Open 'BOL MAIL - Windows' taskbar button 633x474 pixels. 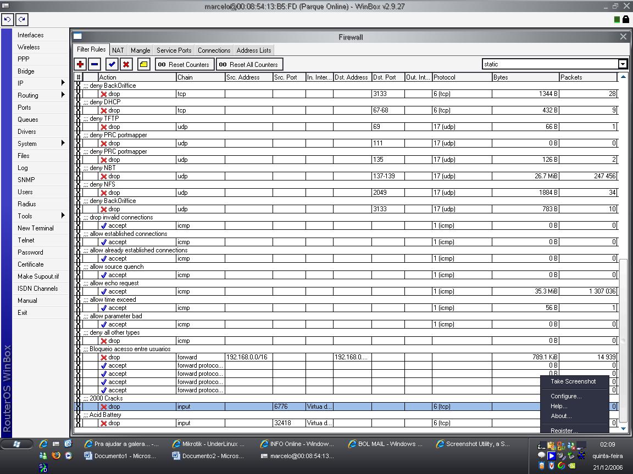pyautogui.click(x=385, y=444)
